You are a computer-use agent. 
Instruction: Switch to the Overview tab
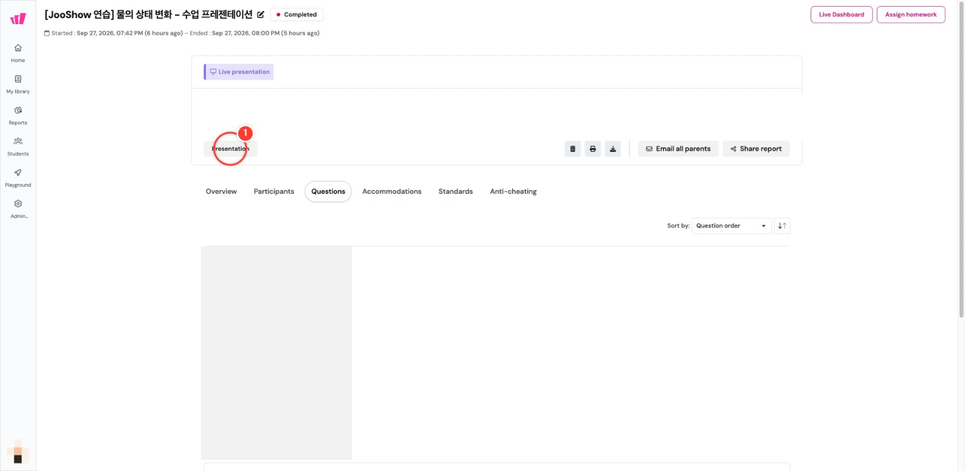point(221,192)
